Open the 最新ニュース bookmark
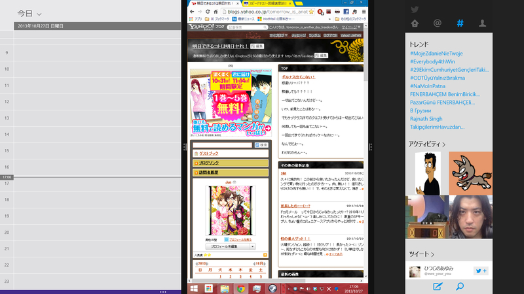Screen dimensions: 524x294 (x=243, y=19)
